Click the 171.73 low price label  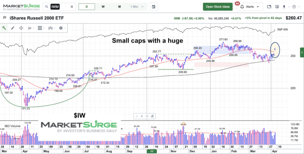[x=26, y=109]
